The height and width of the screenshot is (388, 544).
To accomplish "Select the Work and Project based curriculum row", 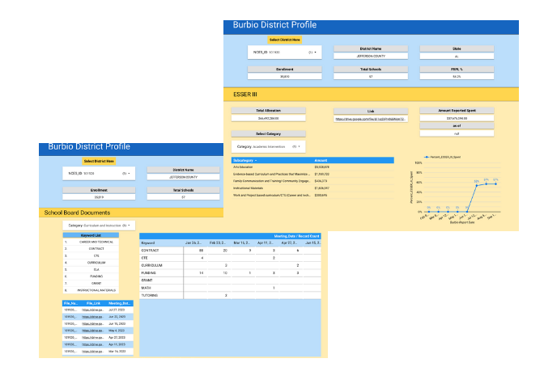I will [x=312, y=196].
